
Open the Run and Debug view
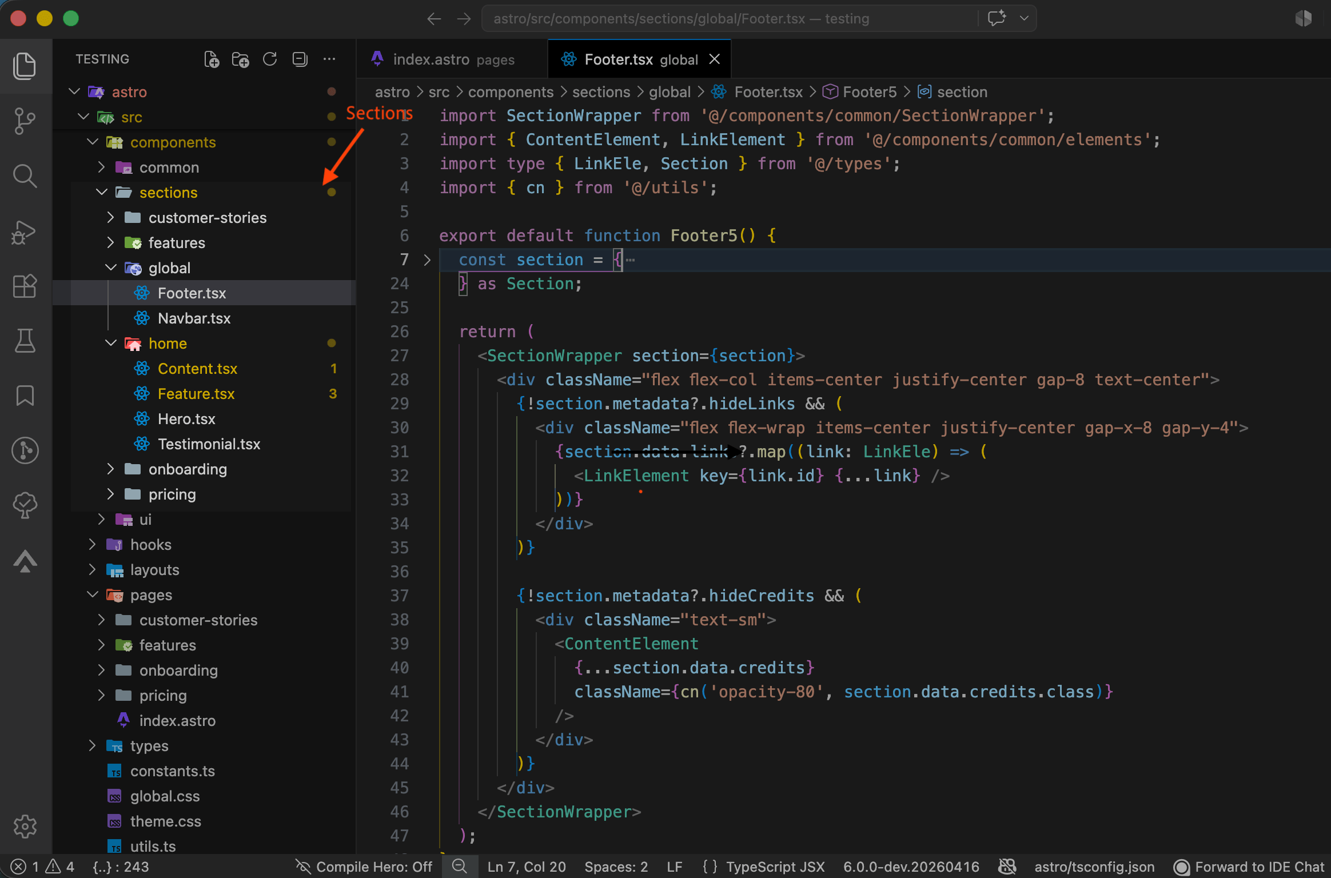[x=25, y=232]
